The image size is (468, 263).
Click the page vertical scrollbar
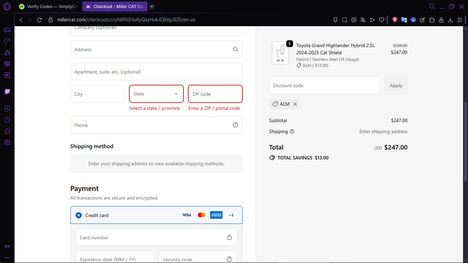click(x=466, y=141)
